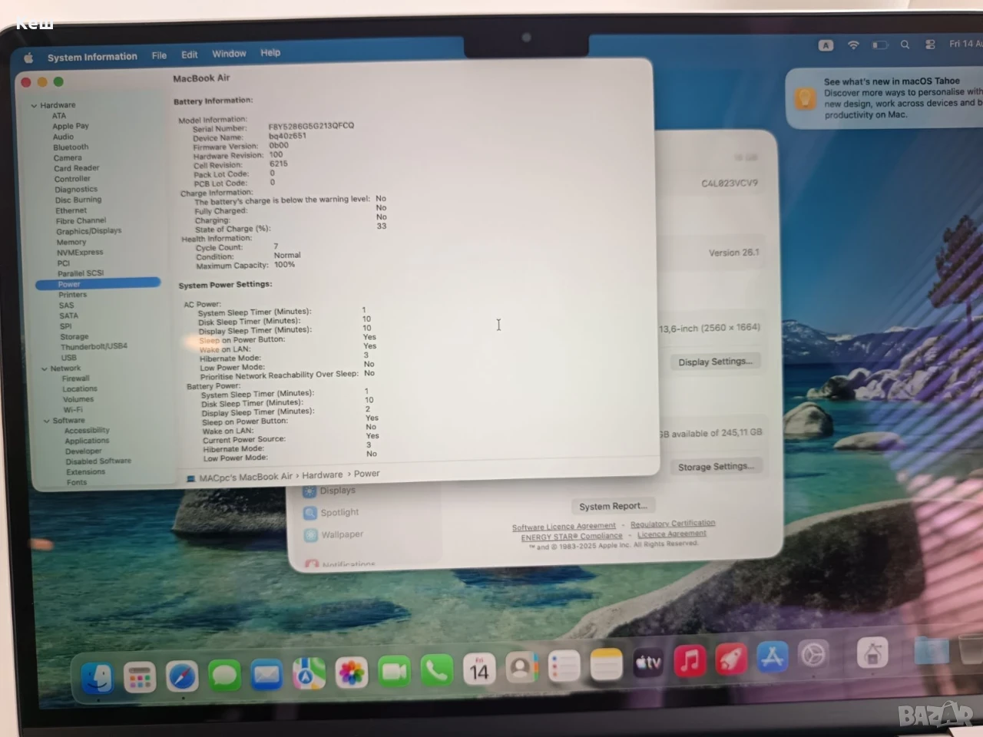Screen dimensions: 983x737
Task: Open the Licence Agreement link
Action: pyautogui.click(x=672, y=534)
